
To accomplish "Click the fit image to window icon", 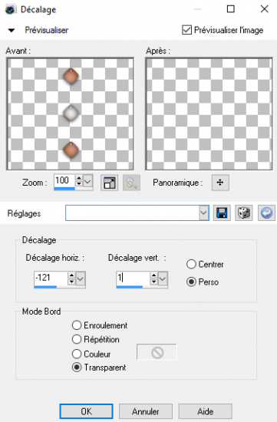I will point(109,183).
